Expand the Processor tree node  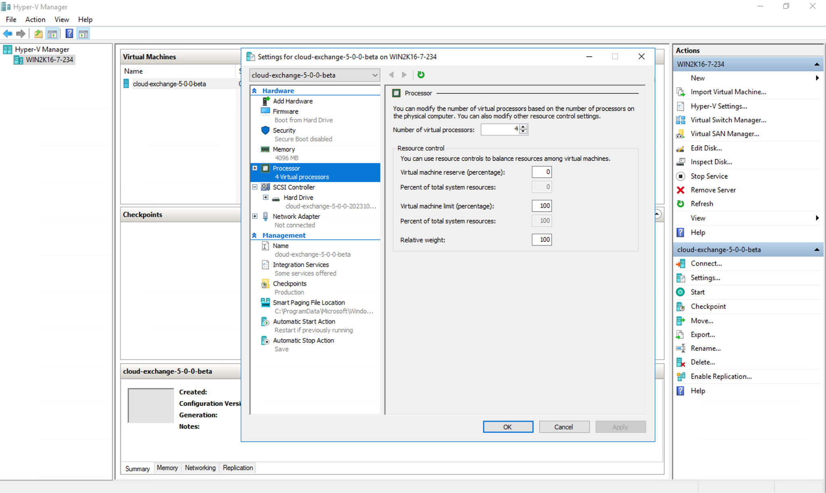255,168
